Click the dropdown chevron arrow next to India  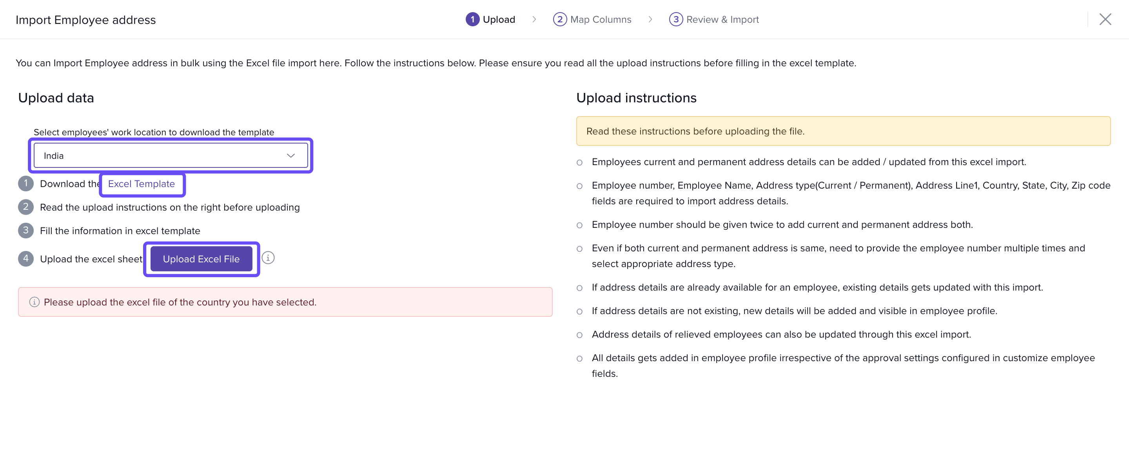pyautogui.click(x=290, y=156)
